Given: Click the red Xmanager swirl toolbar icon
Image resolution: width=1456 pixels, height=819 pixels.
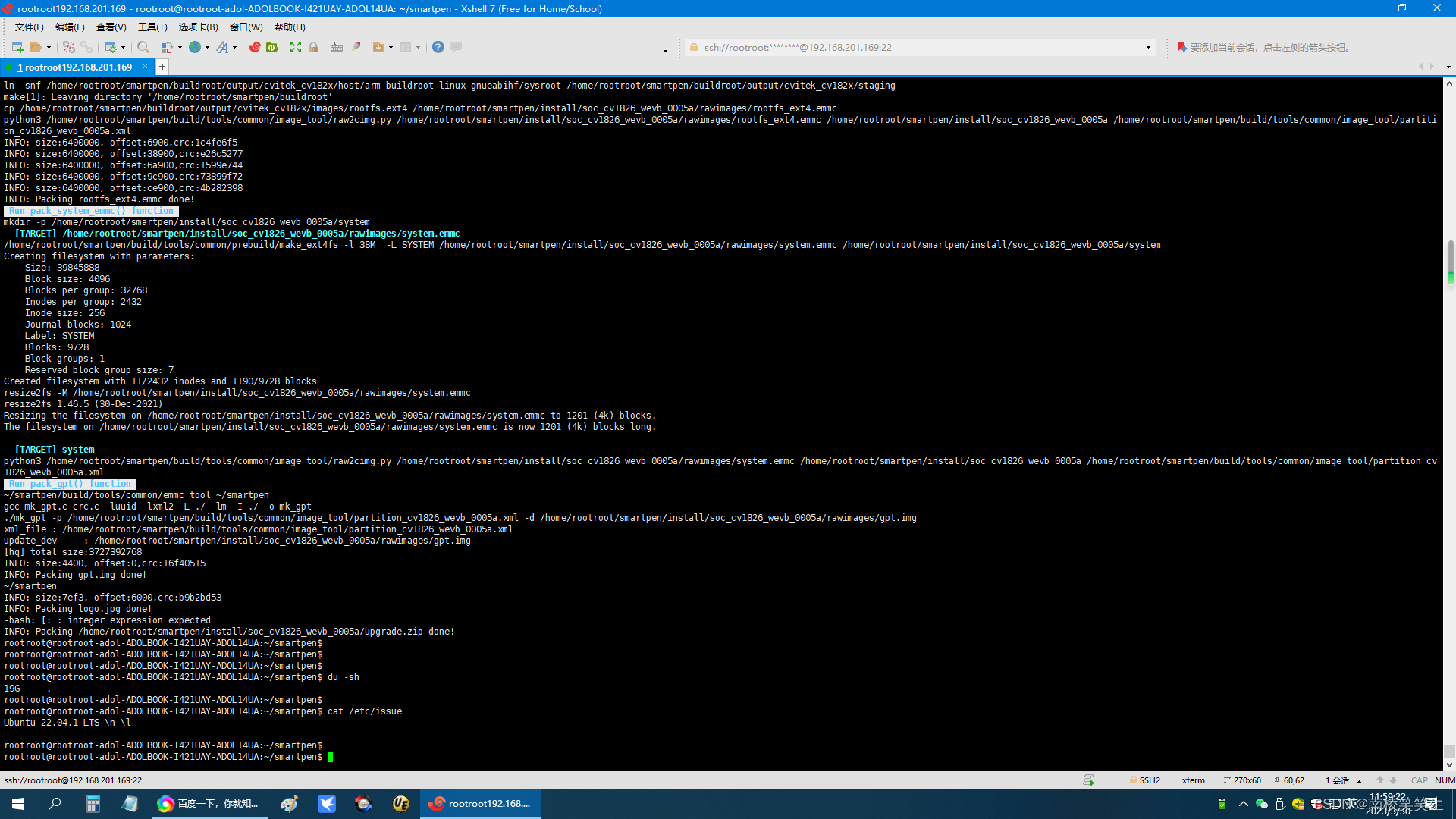Looking at the screenshot, I should click(x=255, y=47).
